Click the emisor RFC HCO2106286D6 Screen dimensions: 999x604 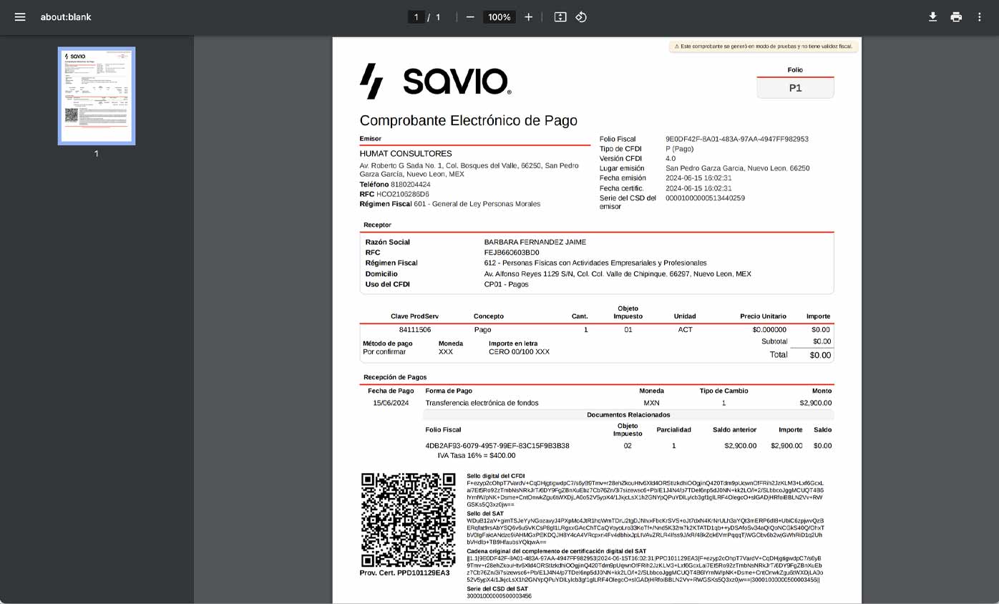[x=403, y=194]
